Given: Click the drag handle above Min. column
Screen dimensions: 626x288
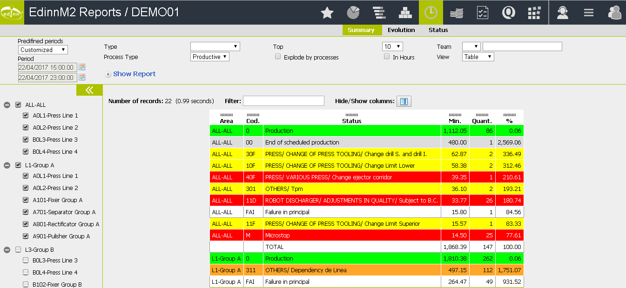Looking at the screenshot, I should (x=455, y=115).
